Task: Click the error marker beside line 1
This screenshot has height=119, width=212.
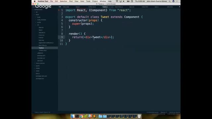Action: coord(59,10)
